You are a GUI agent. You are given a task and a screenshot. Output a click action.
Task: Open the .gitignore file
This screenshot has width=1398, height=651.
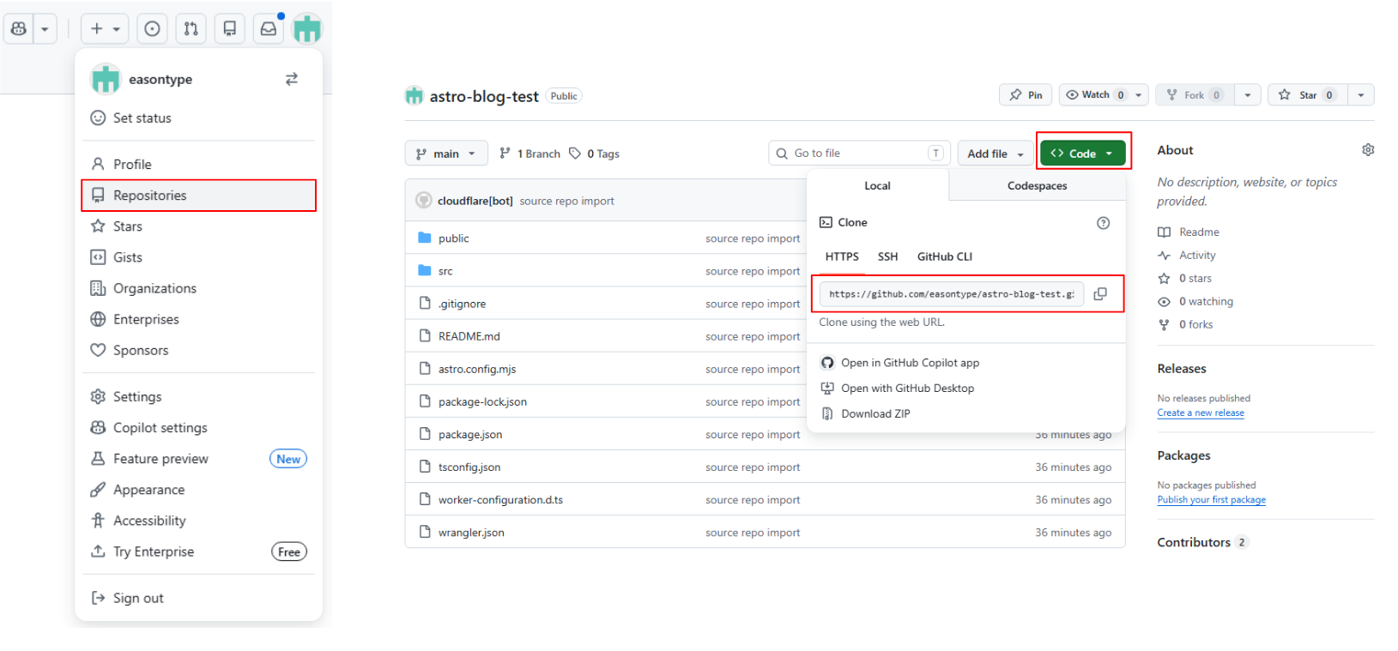click(462, 304)
